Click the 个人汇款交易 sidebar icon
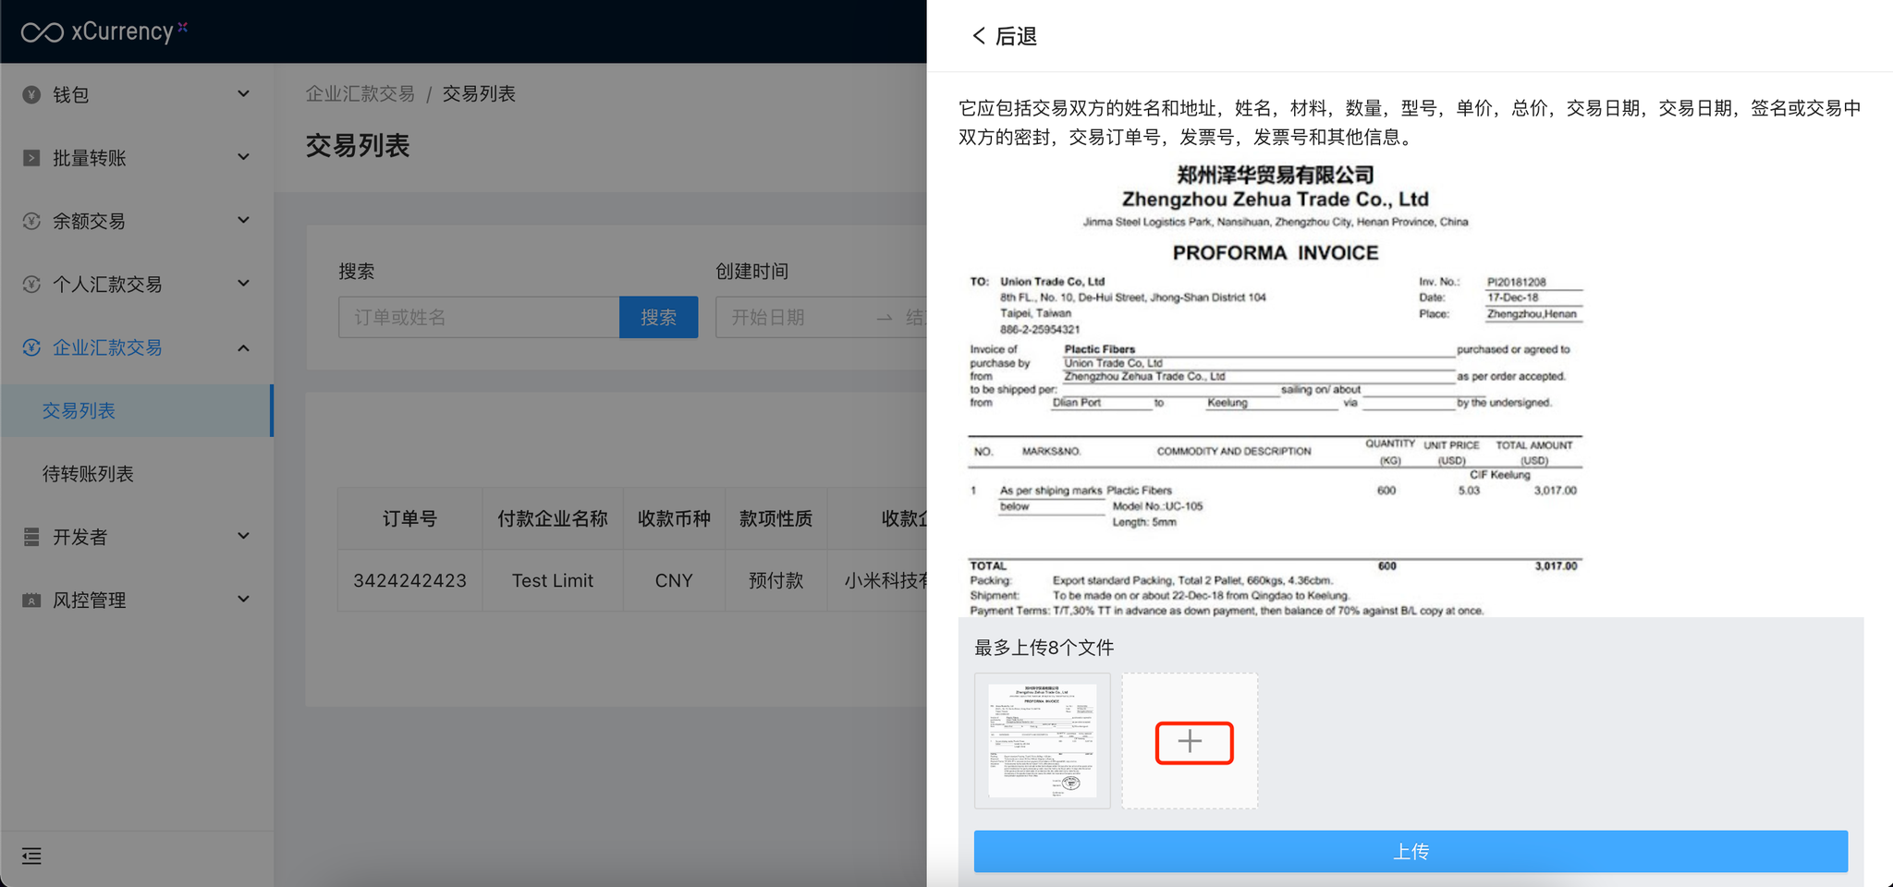The height and width of the screenshot is (887, 1893). (x=31, y=284)
